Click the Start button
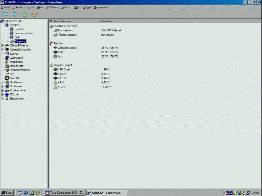Viewport: 262px width, 196px height. [x=7, y=193]
